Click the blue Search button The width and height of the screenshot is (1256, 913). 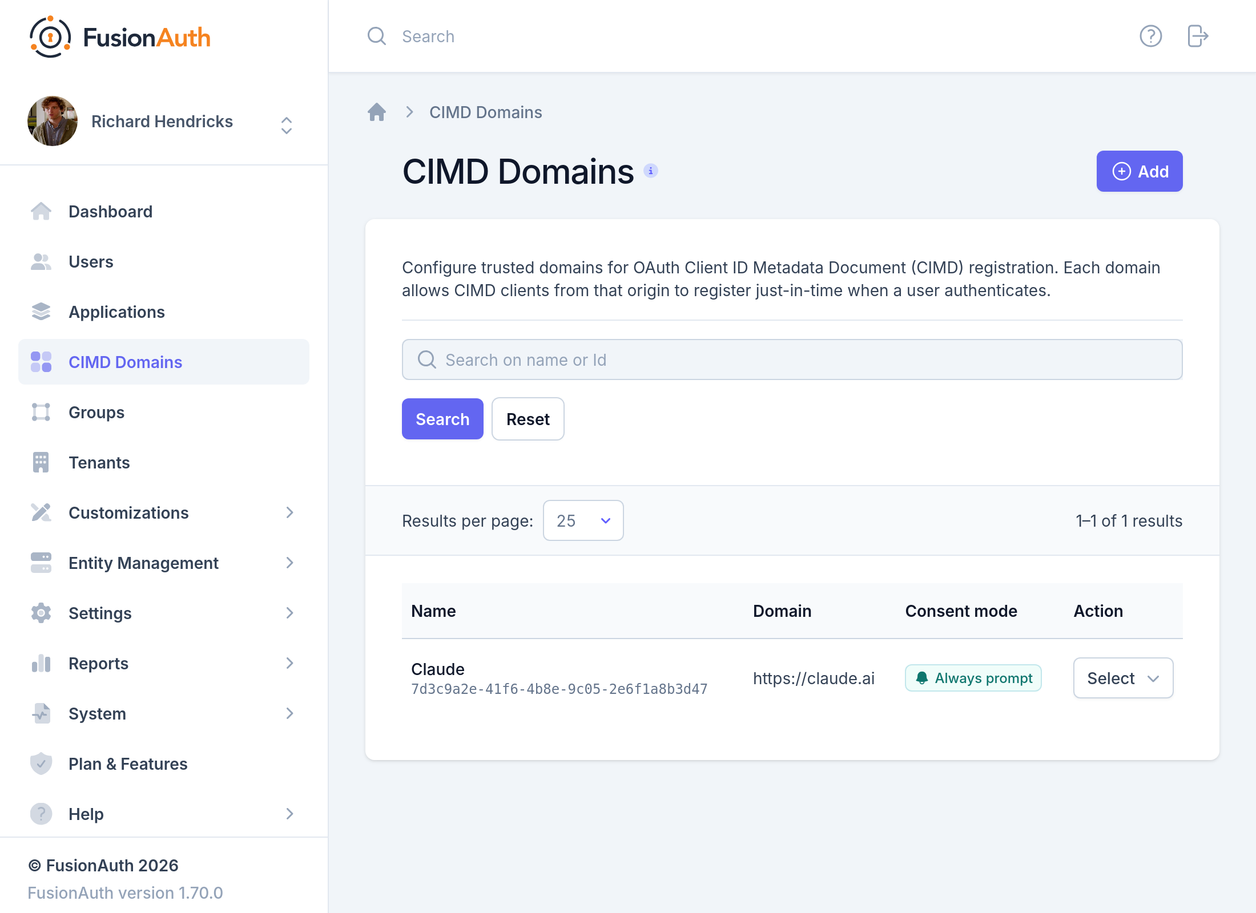click(x=442, y=419)
